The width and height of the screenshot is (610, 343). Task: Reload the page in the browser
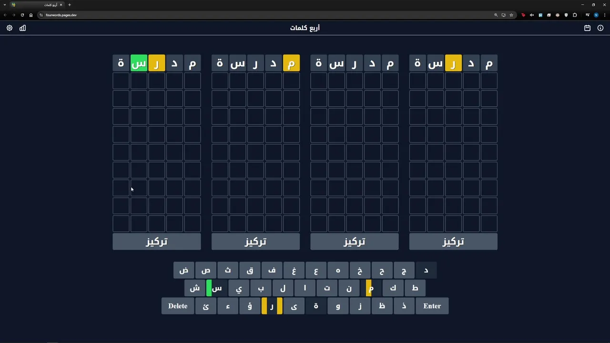pyautogui.click(x=22, y=15)
